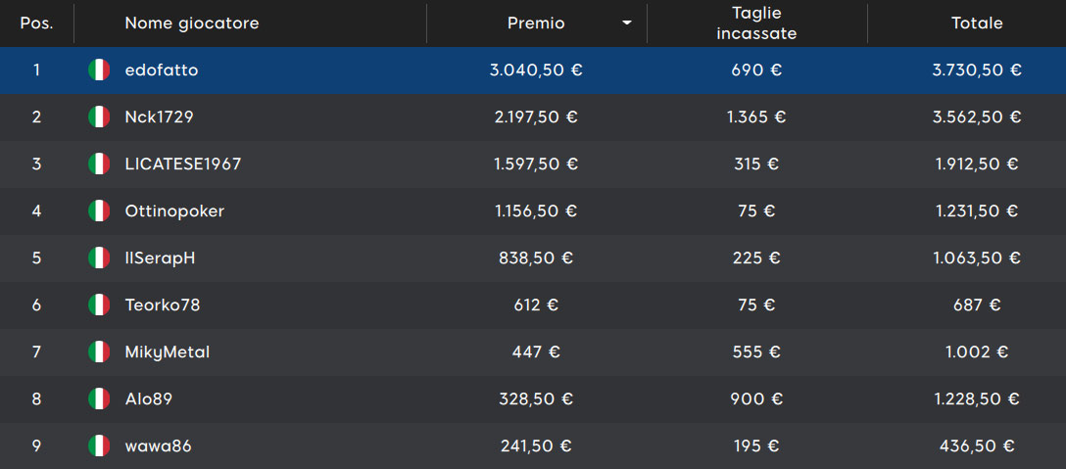
Task: Select wawa86 prize 241,50 €
Action: click(x=536, y=446)
